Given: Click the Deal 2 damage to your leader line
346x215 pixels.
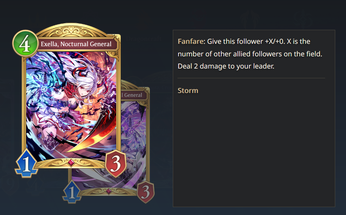Looking at the screenshot, I should coord(226,66).
